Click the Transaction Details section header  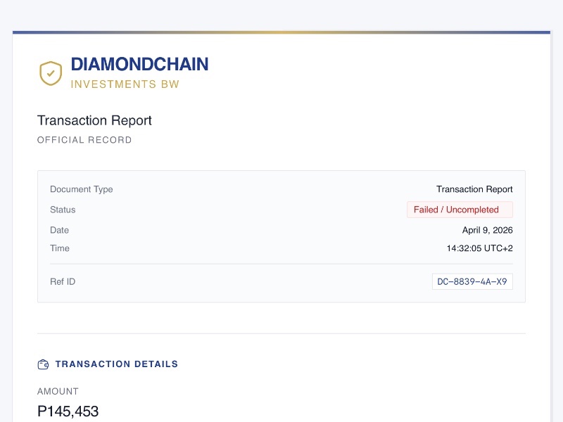(117, 364)
